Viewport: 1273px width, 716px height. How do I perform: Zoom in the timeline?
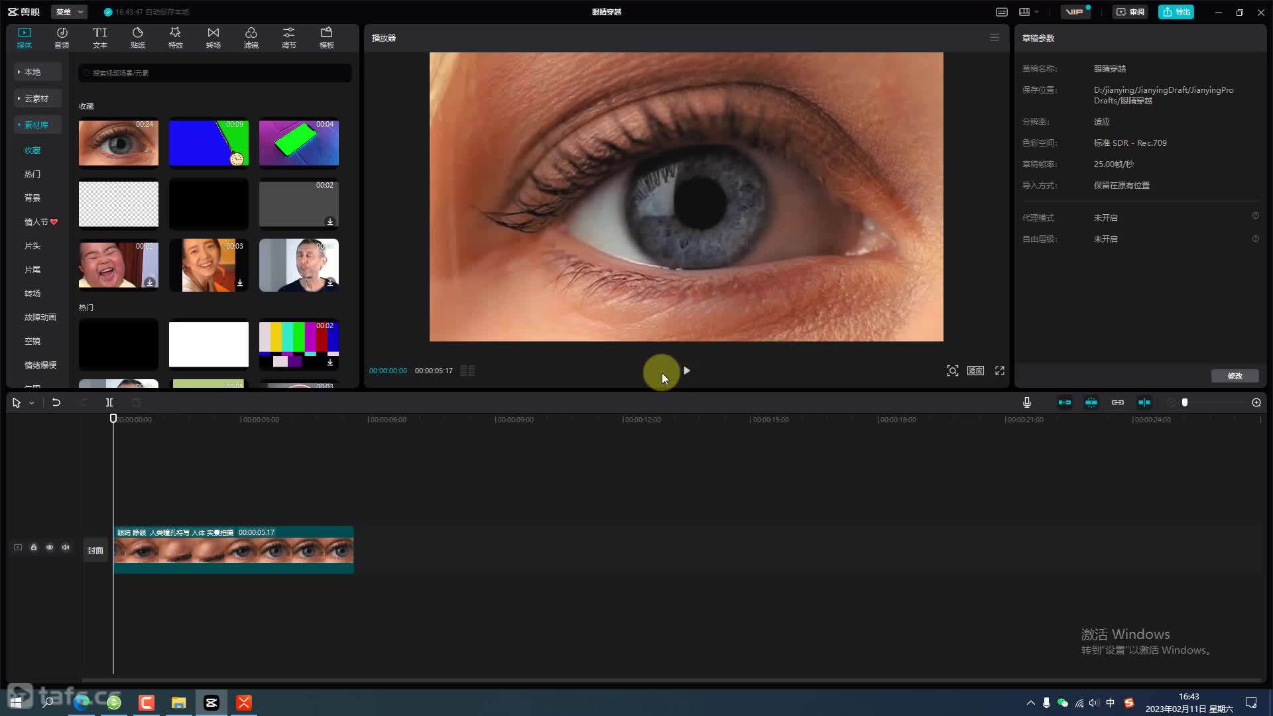point(1256,402)
